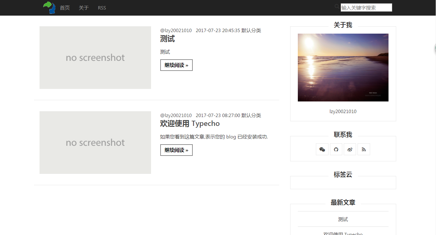The height and width of the screenshot is (235, 436).
Task: Open RSS link in navigation bar
Action: coord(102,8)
